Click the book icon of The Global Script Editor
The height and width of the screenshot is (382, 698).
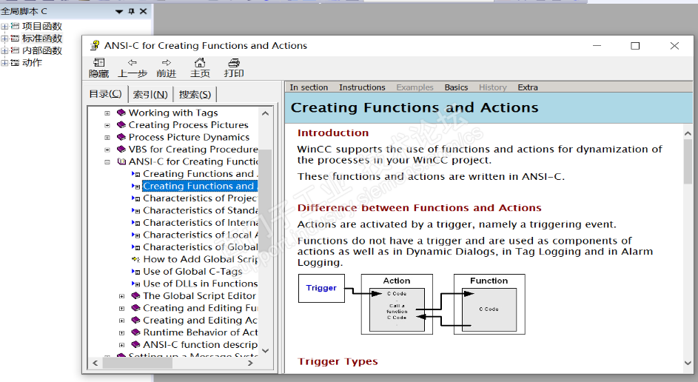[135, 295]
